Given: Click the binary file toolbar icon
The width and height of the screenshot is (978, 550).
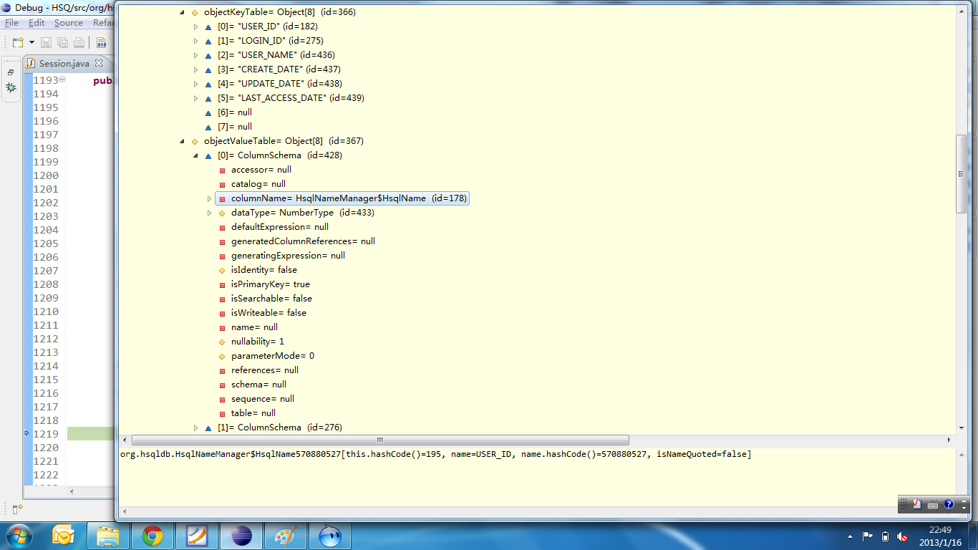Looking at the screenshot, I should click(x=101, y=43).
